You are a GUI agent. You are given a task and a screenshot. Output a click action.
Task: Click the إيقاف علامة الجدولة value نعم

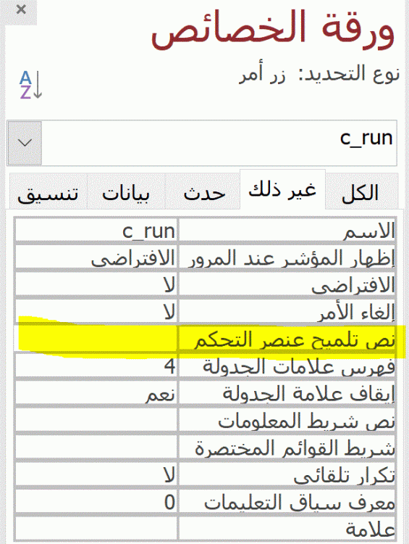[x=96, y=392]
